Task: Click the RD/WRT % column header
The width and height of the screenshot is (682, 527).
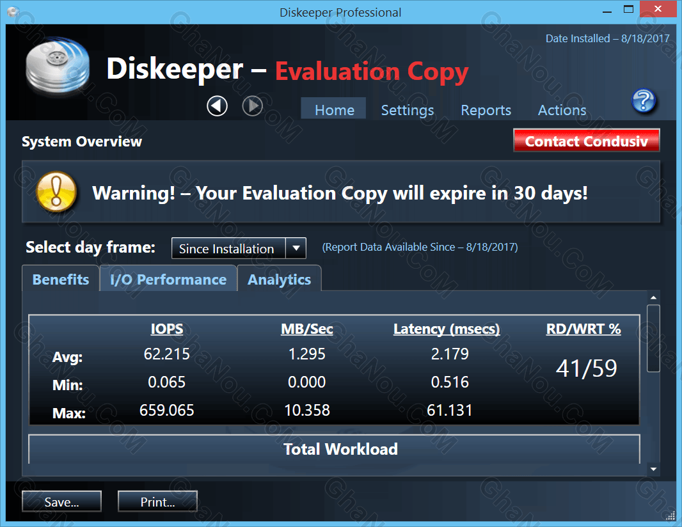Action: pos(583,329)
